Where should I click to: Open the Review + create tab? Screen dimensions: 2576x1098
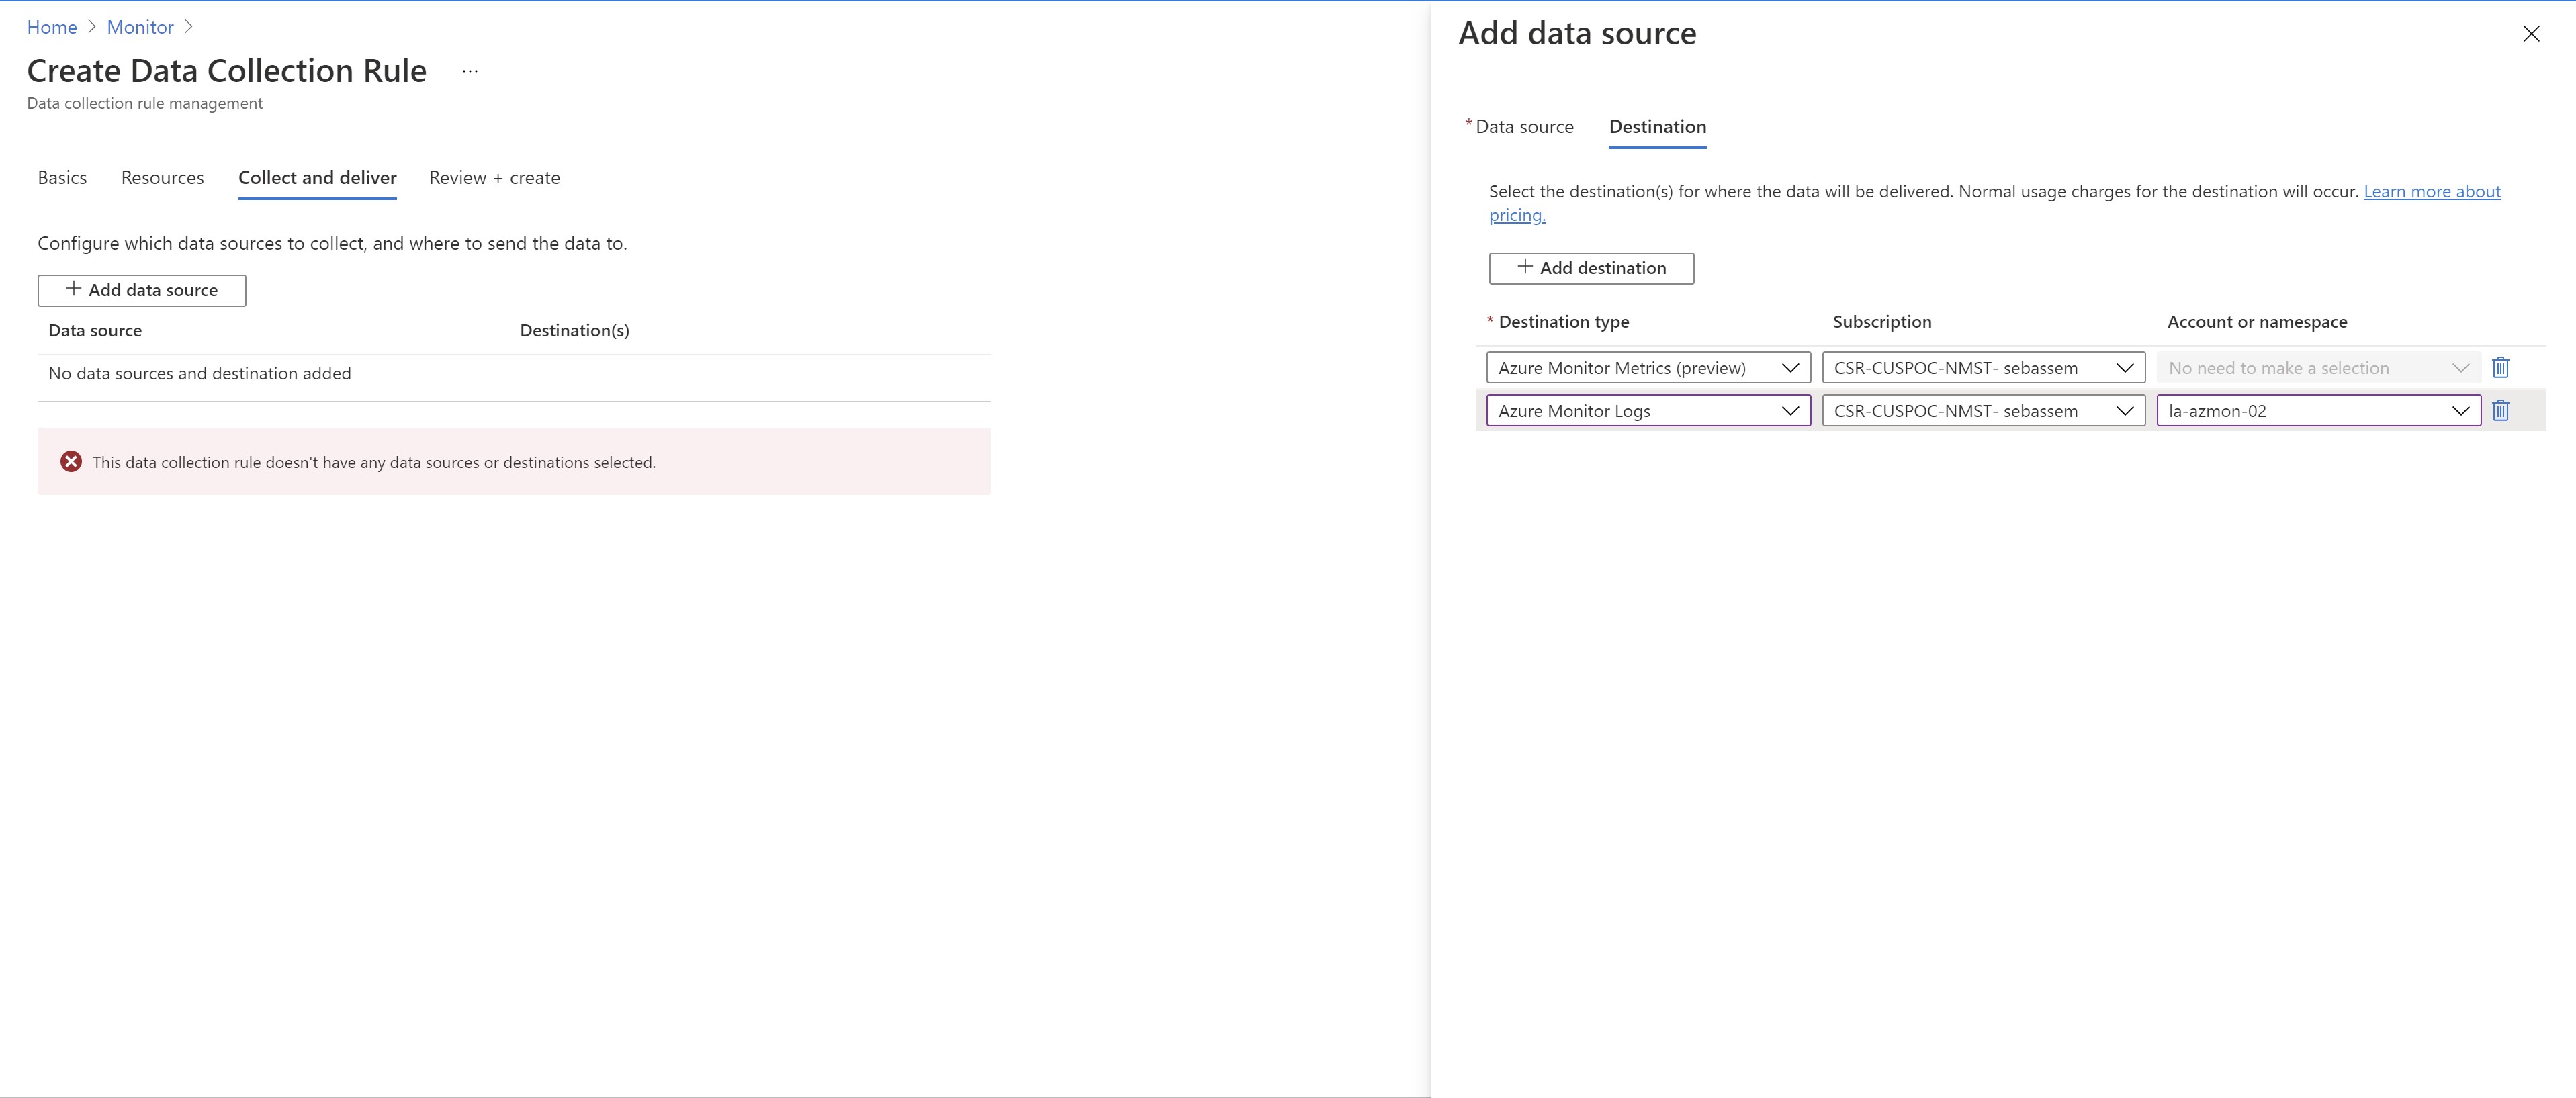click(x=494, y=178)
